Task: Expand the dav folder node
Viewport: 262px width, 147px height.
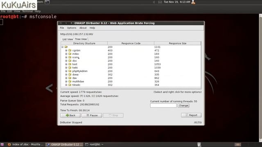Action: (x=66, y=78)
